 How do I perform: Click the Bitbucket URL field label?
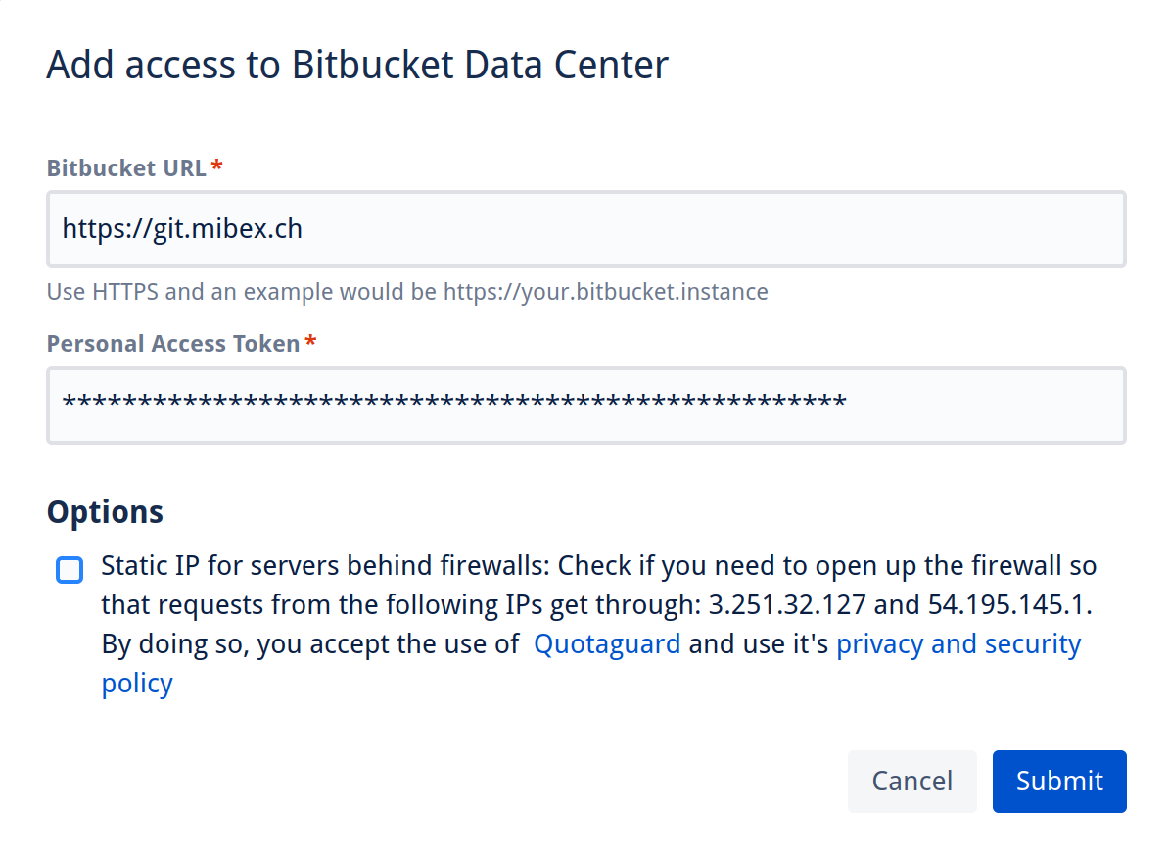point(126,167)
